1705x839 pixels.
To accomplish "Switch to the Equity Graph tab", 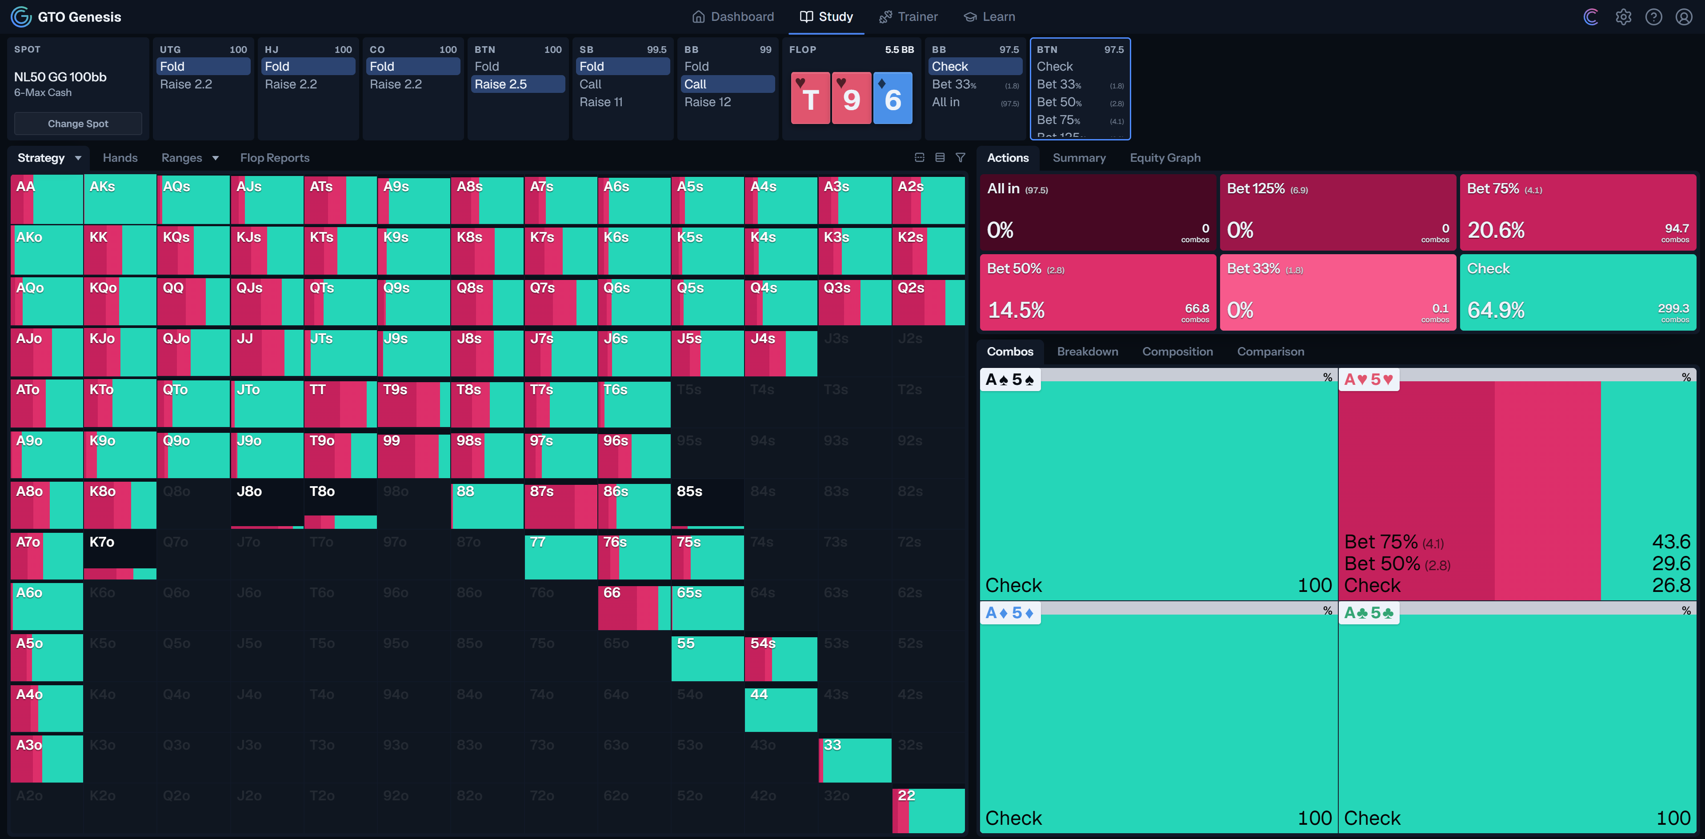I will coord(1165,158).
